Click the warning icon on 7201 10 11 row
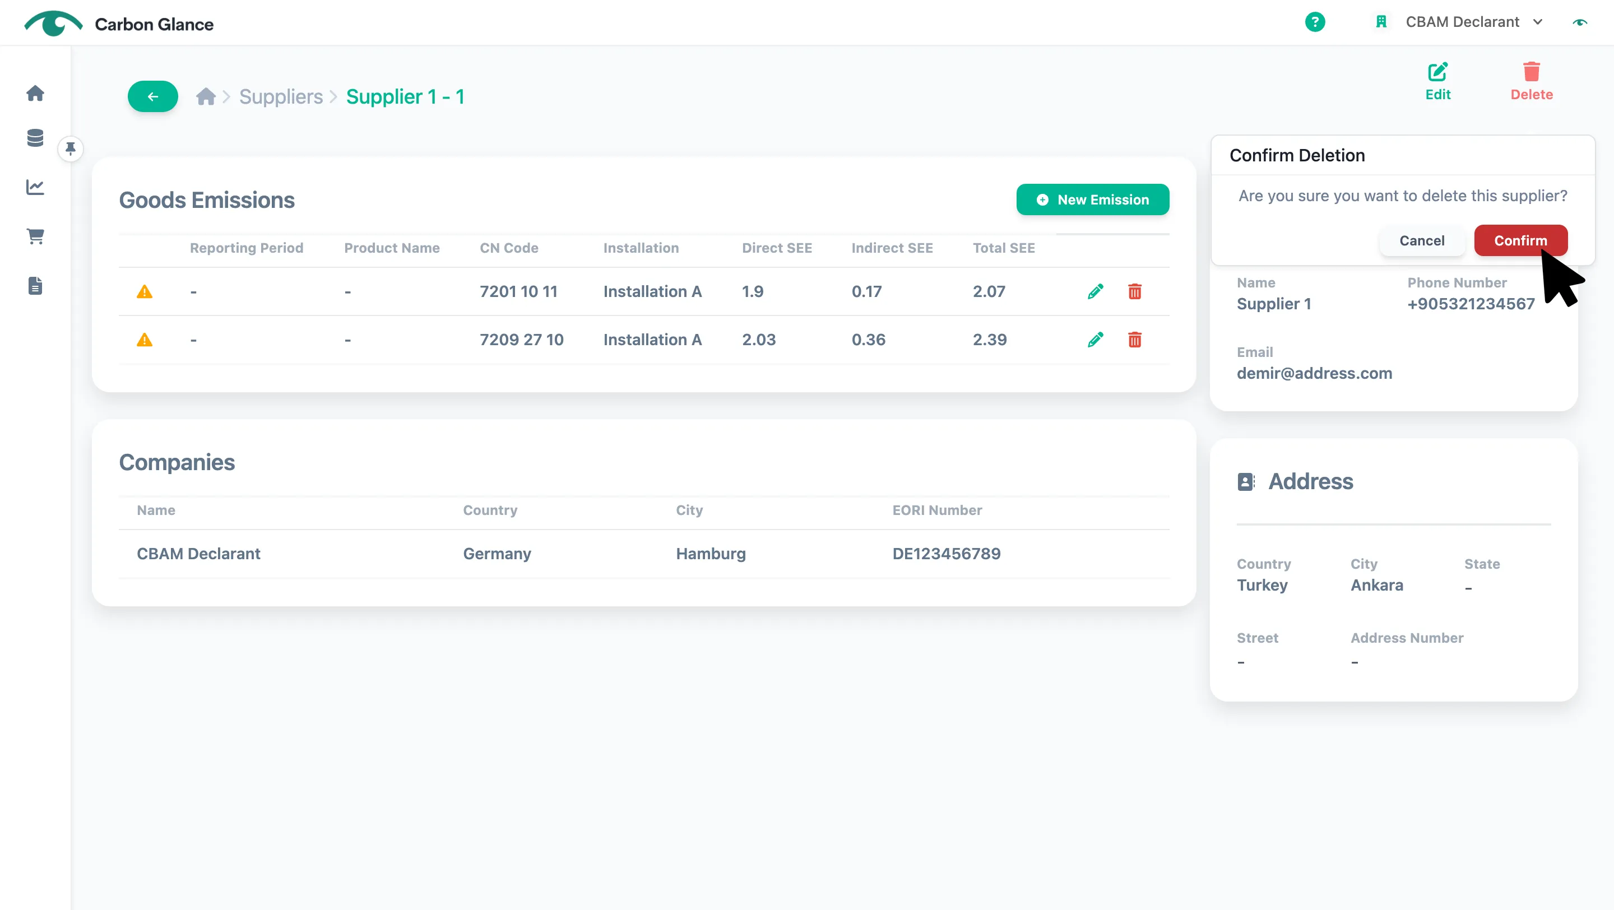 [x=144, y=291]
